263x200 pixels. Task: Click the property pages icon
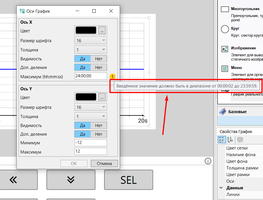pyautogui.click(x=240, y=140)
